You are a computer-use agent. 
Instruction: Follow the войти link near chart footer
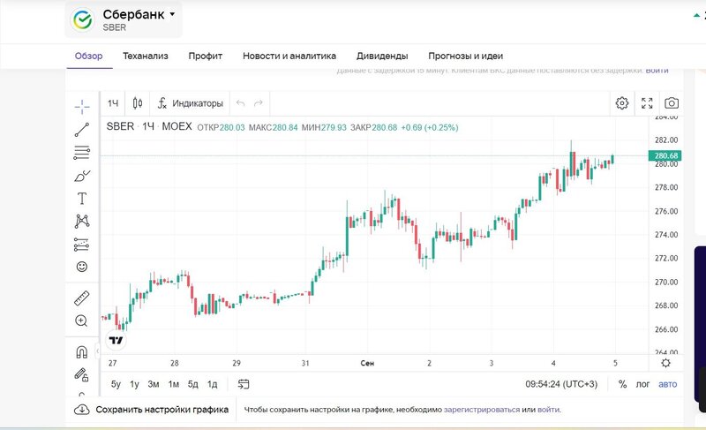point(548,410)
